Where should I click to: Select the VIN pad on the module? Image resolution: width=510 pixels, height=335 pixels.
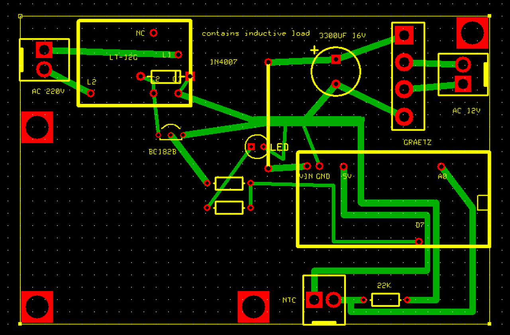pos(307,166)
